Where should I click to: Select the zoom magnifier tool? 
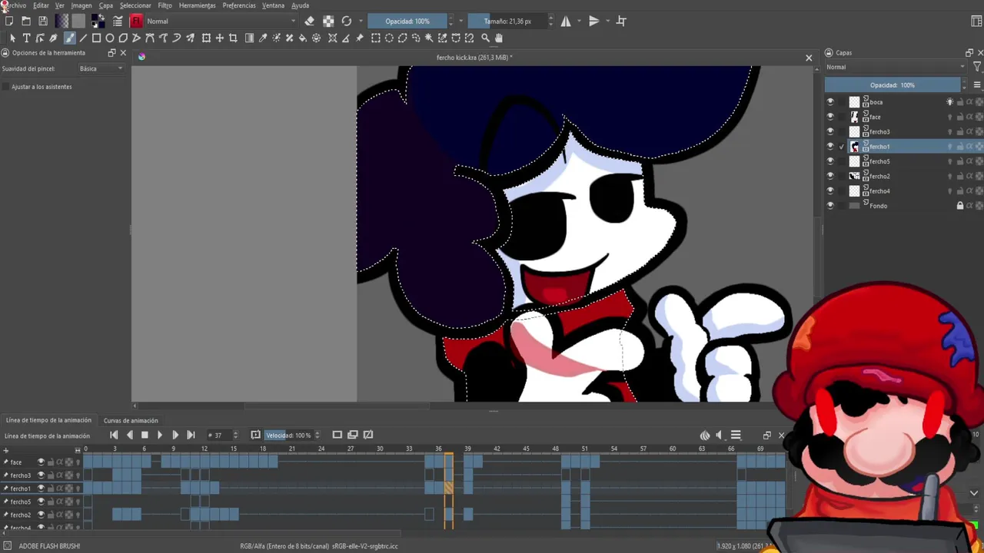(485, 38)
